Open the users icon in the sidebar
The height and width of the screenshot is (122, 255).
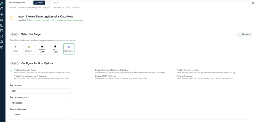coord(2,36)
